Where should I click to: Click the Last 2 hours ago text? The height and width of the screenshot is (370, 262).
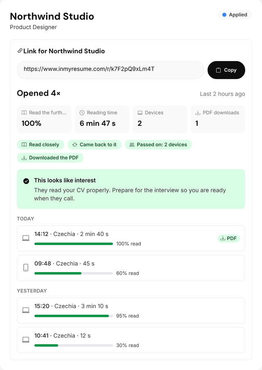coord(222,94)
